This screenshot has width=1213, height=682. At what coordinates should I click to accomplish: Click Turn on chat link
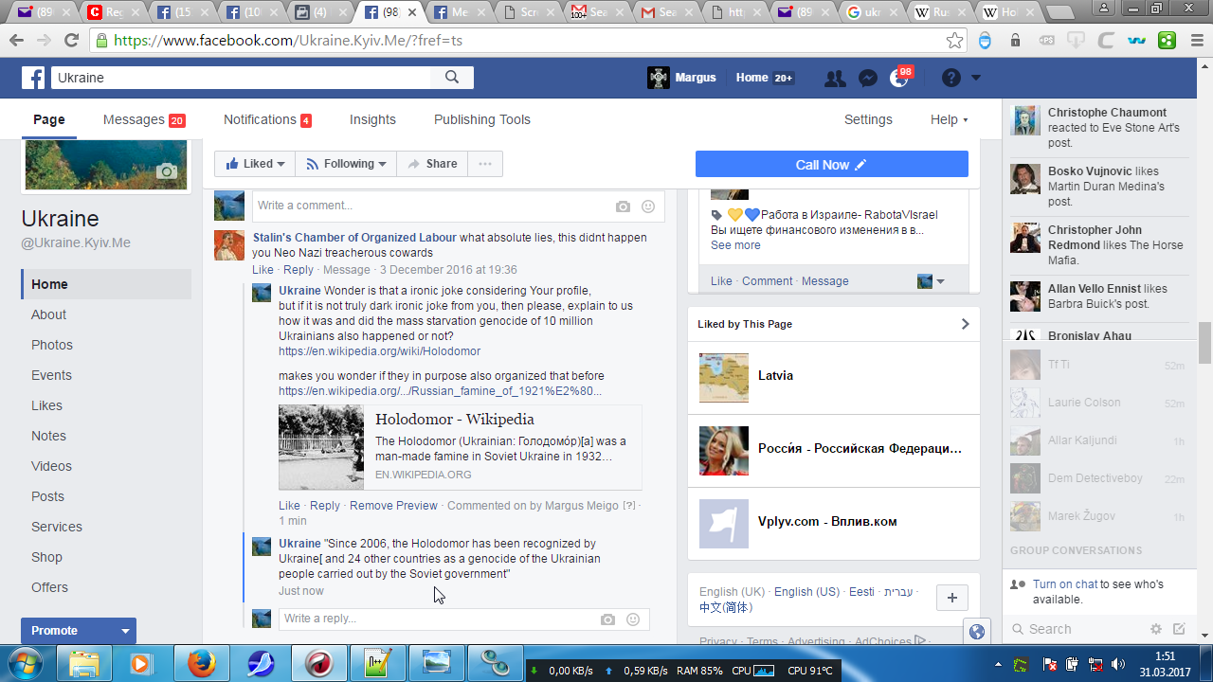(1065, 584)
